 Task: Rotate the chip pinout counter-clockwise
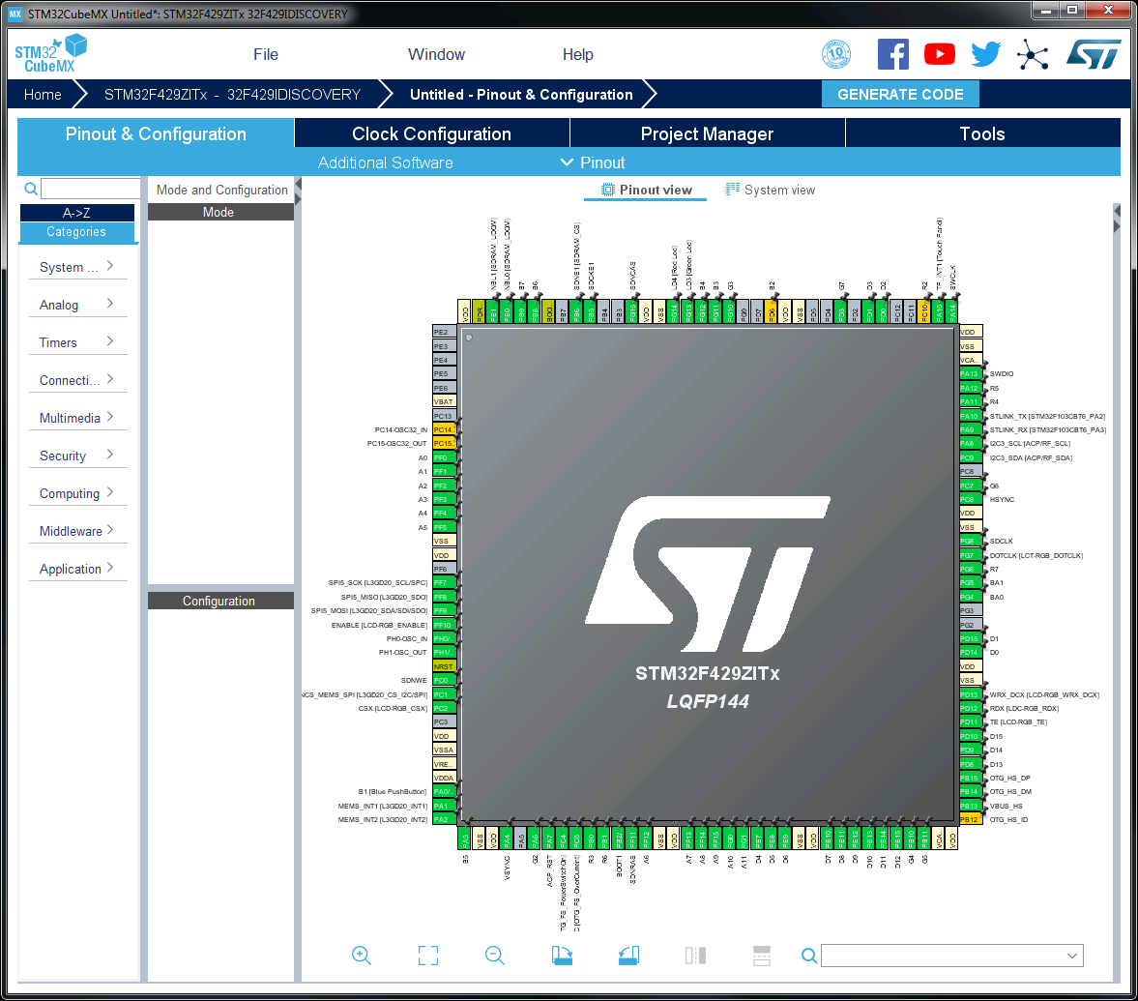[628, 956]
